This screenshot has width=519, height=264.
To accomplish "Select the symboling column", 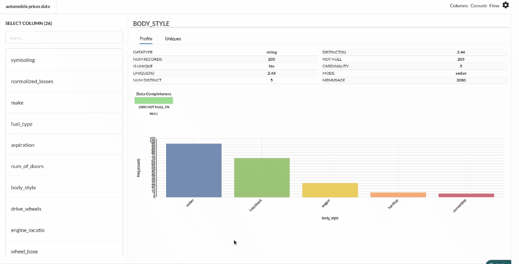I will tap(64, 60).
